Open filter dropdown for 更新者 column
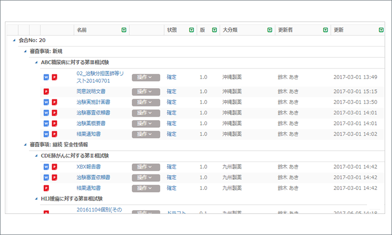 [x=325, y=30]
